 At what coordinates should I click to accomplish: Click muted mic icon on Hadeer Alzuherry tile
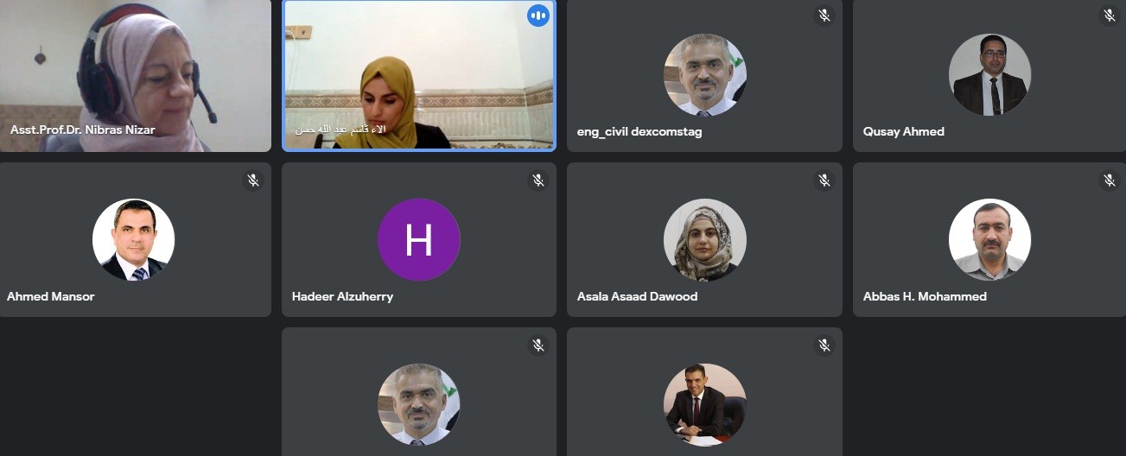tap(538, 180)
